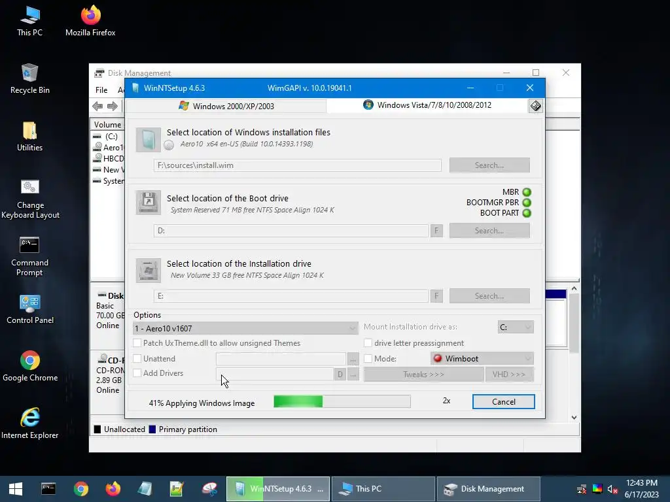Switch to WinNTSetup 4.6.3 taskbar window
The height and width of the screenshot is (502, 670).
(277, 489)
